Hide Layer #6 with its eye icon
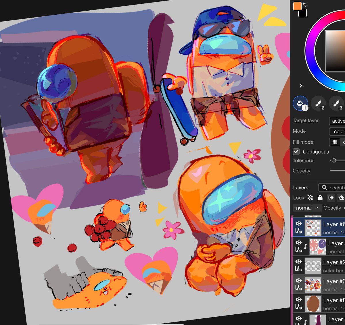The width and height of the screenshot is (345, 325). (x=299, y=224)
